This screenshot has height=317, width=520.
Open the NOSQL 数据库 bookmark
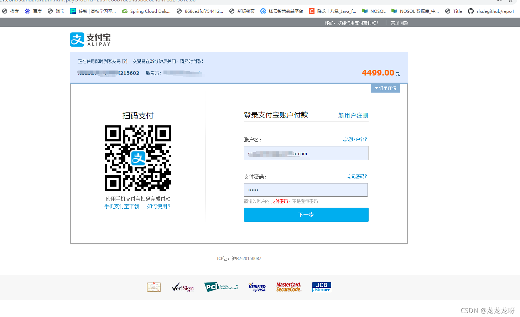tap(415, 11)
